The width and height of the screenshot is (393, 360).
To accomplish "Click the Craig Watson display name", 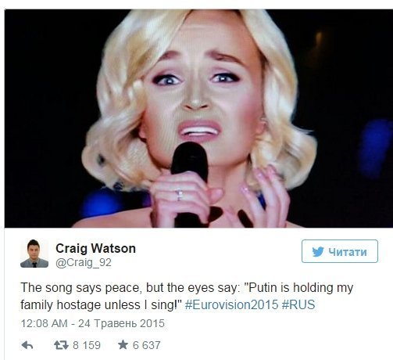I will tap(95, 248).
